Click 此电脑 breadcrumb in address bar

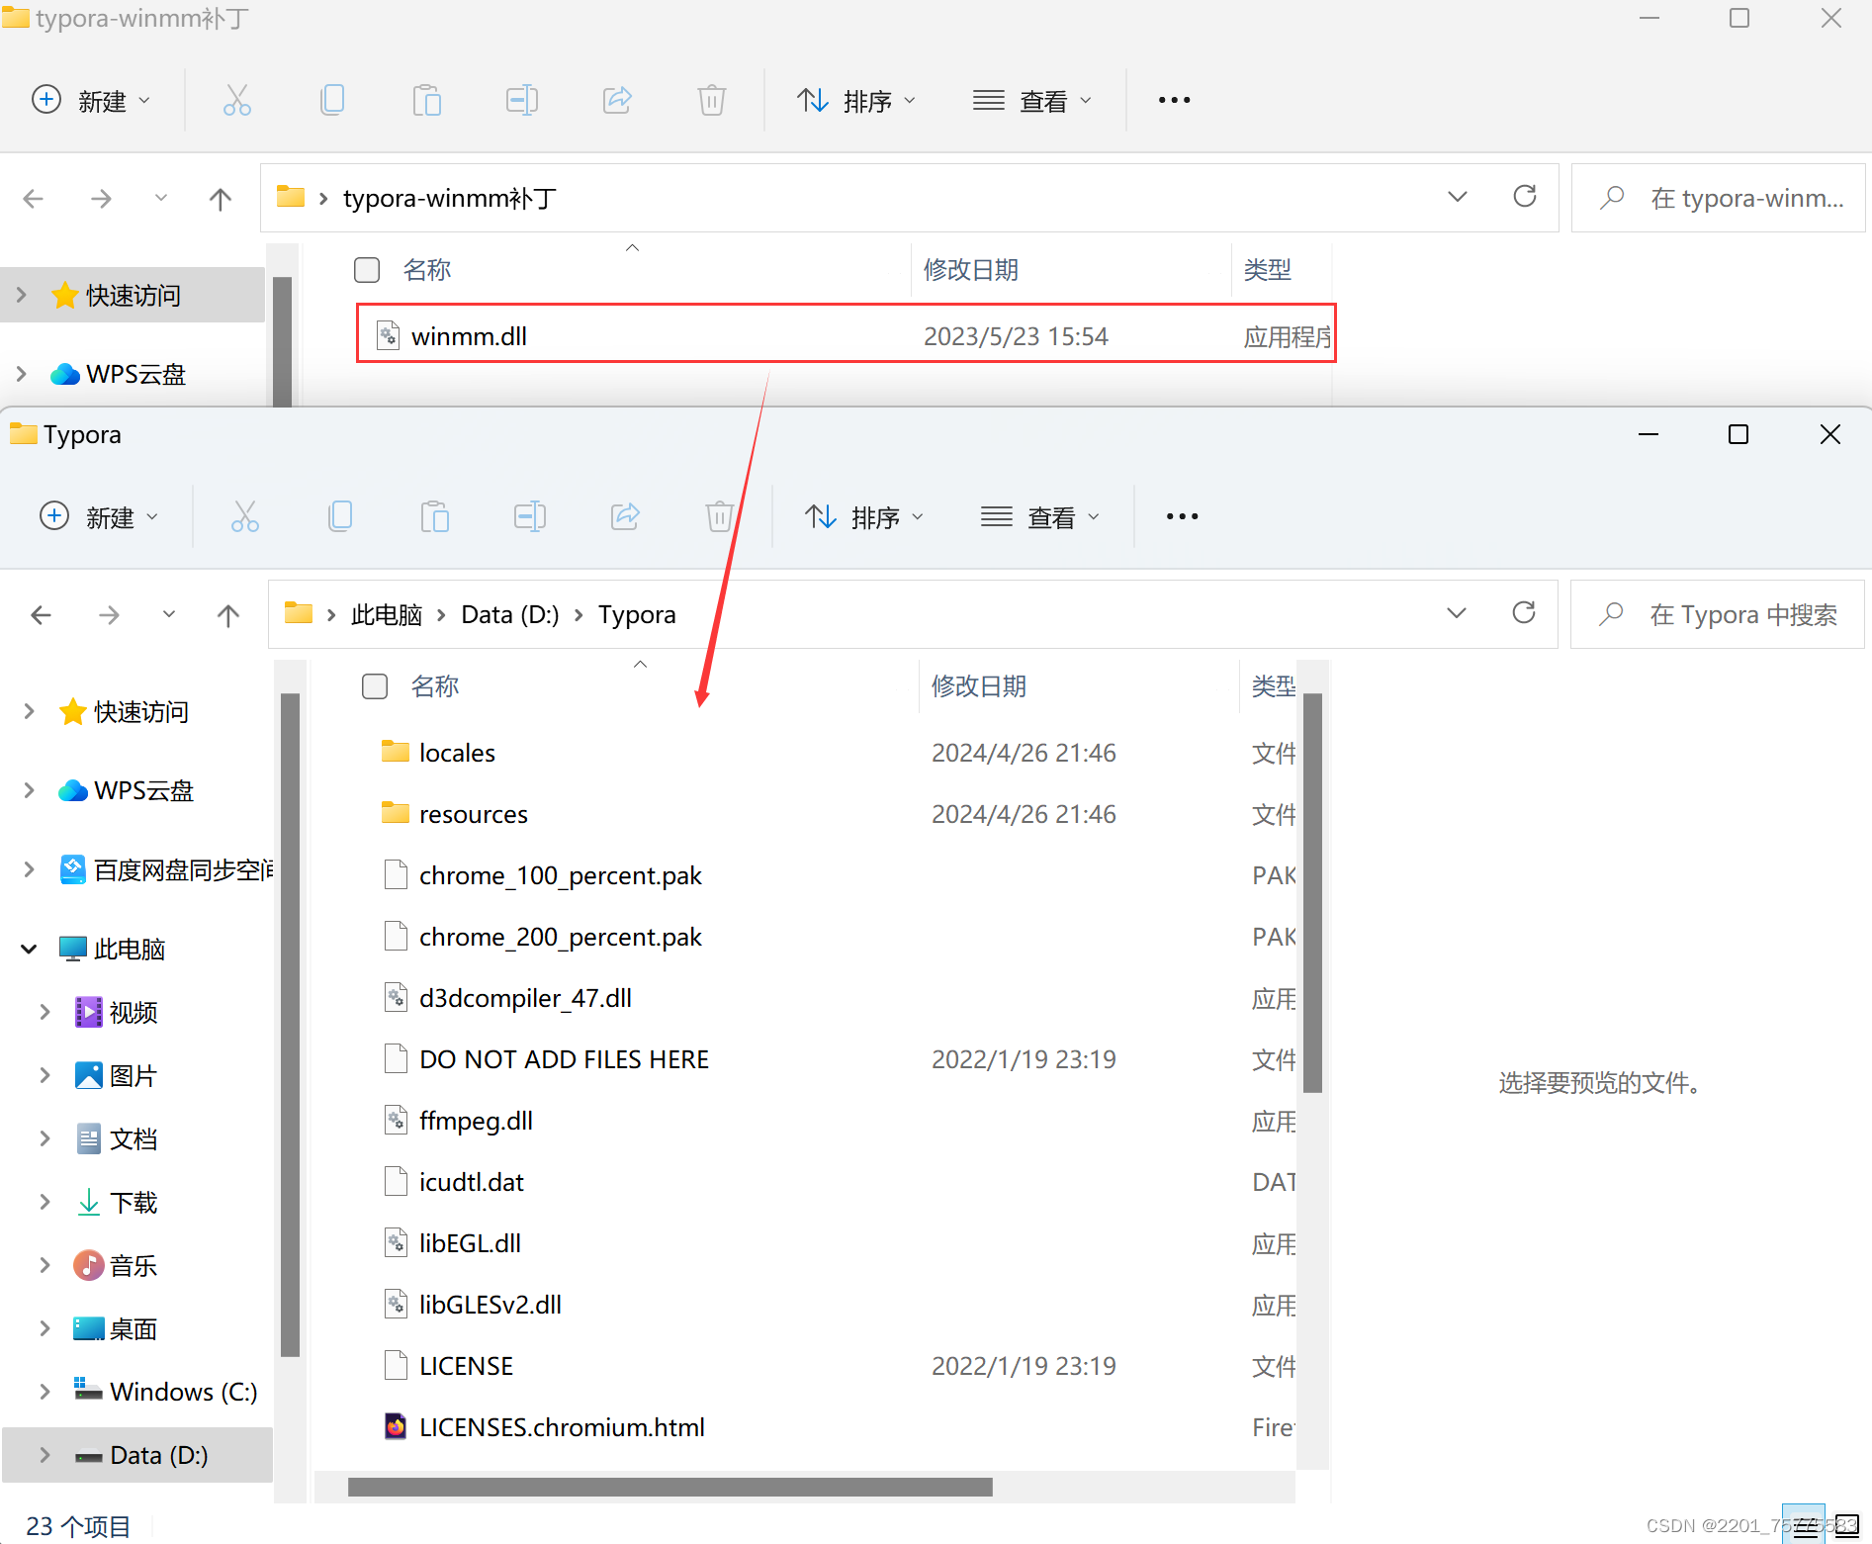pos(387,614)
